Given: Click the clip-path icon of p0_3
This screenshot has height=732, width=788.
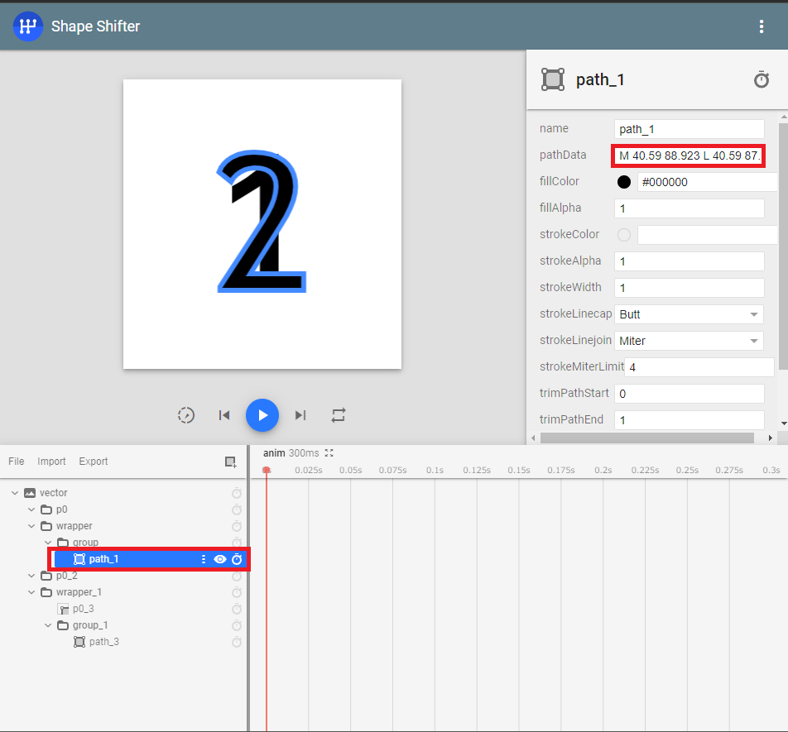Looking at the screenshot, I should (63, 609).
